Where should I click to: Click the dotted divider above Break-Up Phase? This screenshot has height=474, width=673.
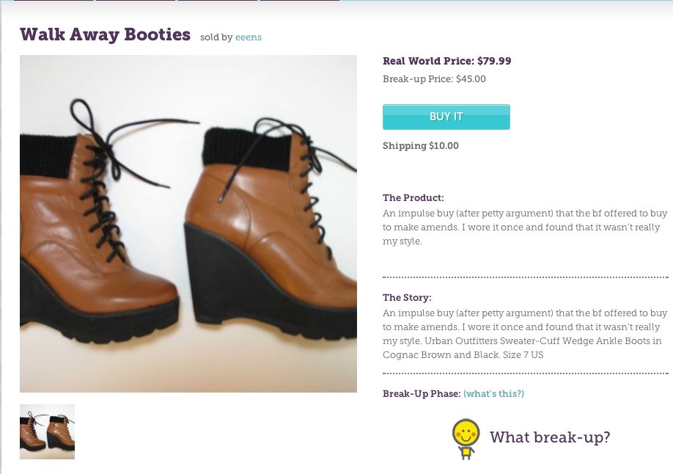(x=525, y=373)
